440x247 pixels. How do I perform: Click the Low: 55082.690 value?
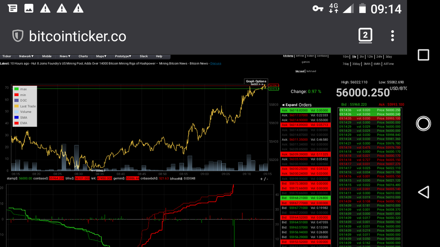tap(391, 82)
